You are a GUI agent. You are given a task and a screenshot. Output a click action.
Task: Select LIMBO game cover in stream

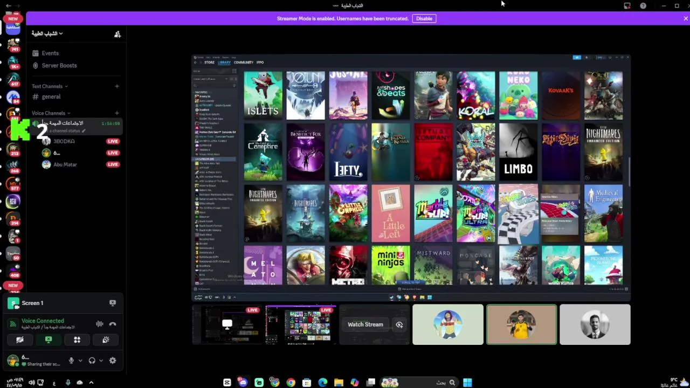coord(518,152)
